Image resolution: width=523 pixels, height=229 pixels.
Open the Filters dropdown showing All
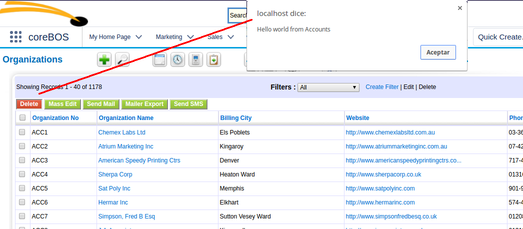[328, 87]
